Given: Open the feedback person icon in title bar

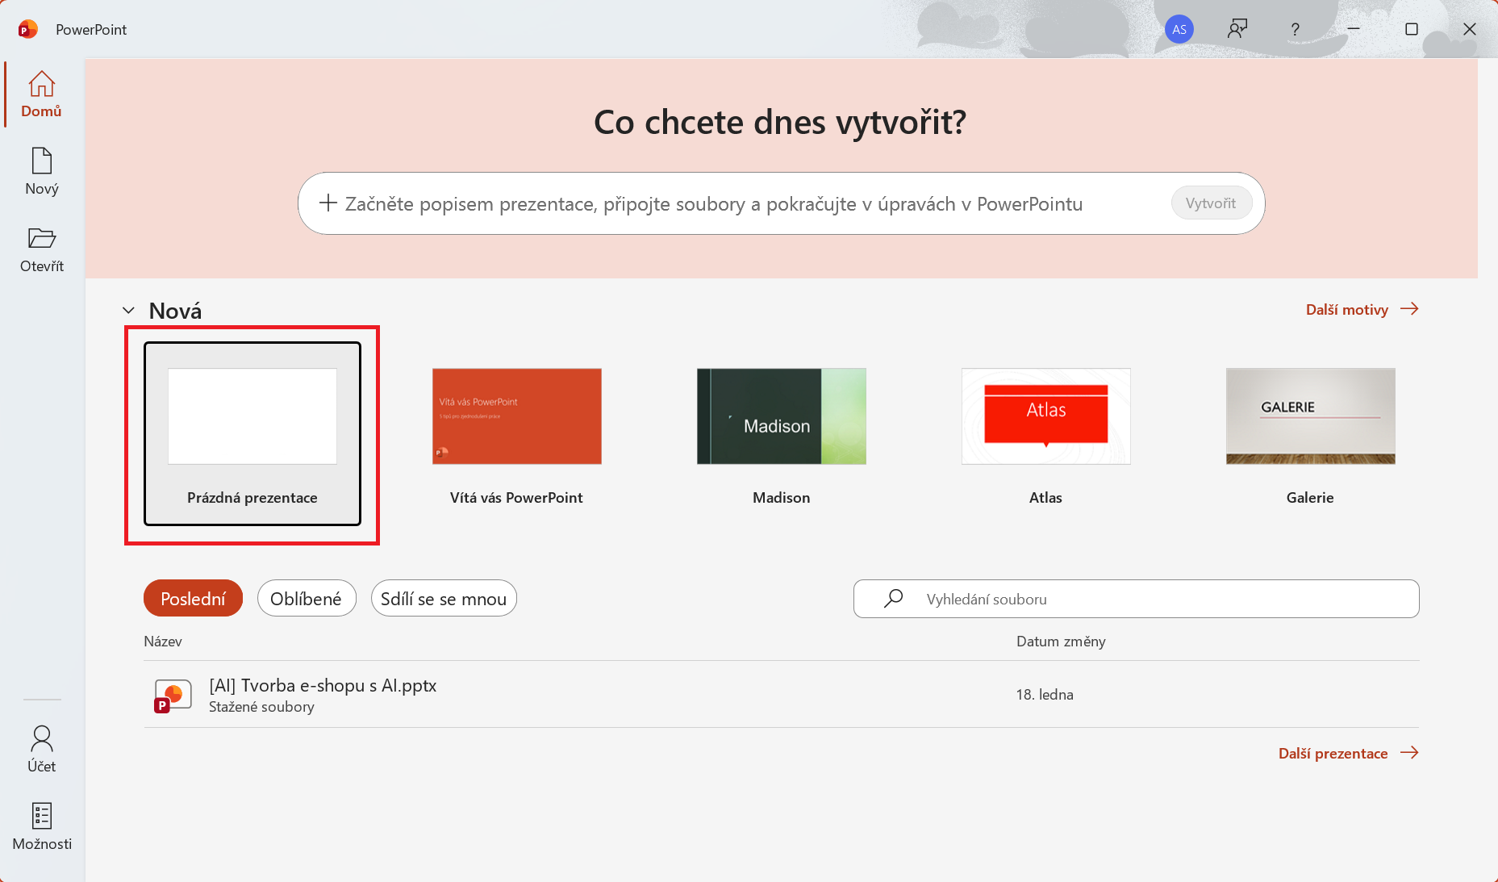Looking at the screenshot, I should (x=1237, y=30).
